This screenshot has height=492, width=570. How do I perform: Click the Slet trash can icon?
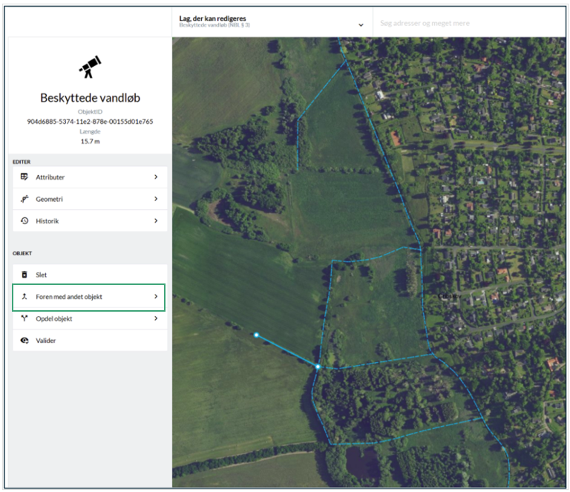[24, 275]
